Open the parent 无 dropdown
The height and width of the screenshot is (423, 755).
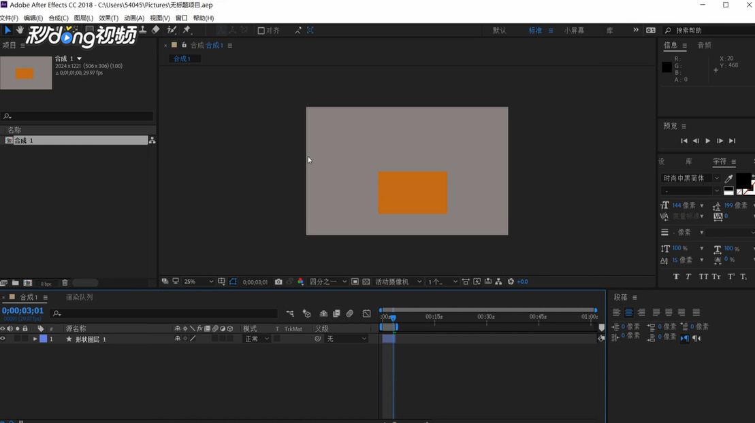(x=347, y=339)
